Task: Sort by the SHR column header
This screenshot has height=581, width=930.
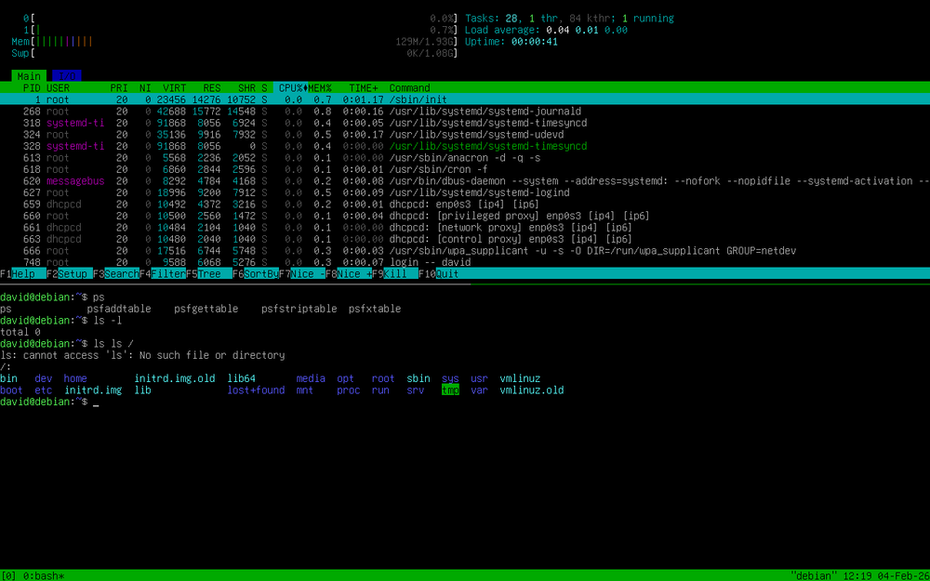Action: (246, 87)
